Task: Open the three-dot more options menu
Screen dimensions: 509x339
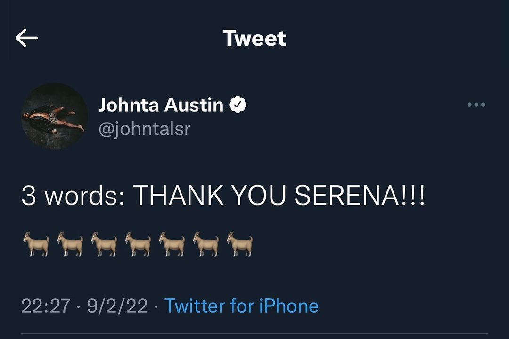Action: tap(476, 105)
